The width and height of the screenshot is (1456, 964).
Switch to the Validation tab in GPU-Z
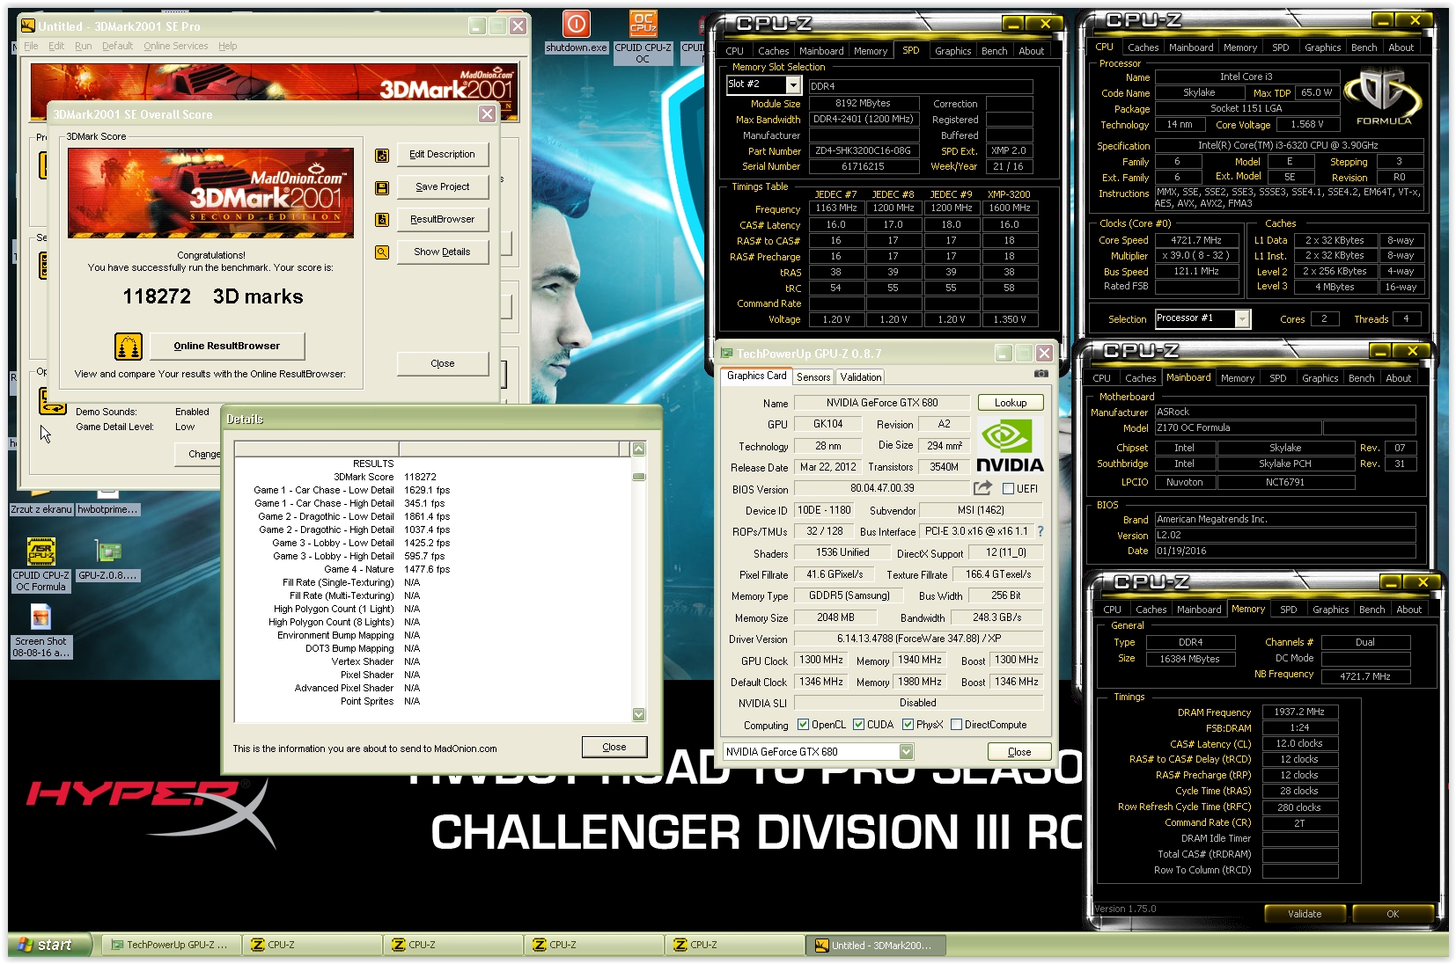click(x=861, y=377)
